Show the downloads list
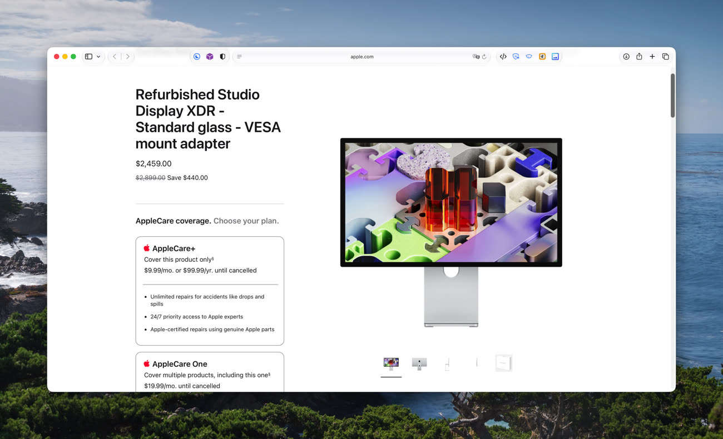The image size is (723, 439). [x=626, y=57]
